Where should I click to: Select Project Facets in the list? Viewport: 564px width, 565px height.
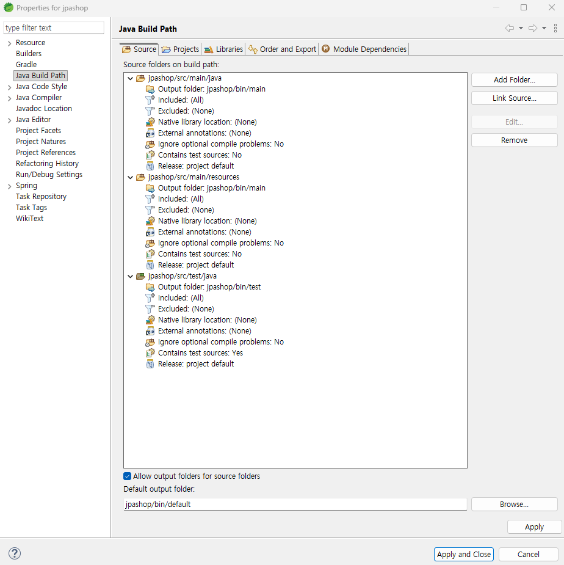(38, 131)
